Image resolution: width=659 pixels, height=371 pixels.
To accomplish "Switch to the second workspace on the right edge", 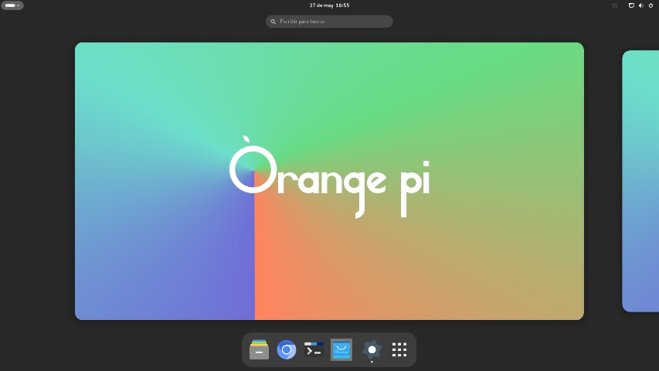I will [x=640, y=181].
